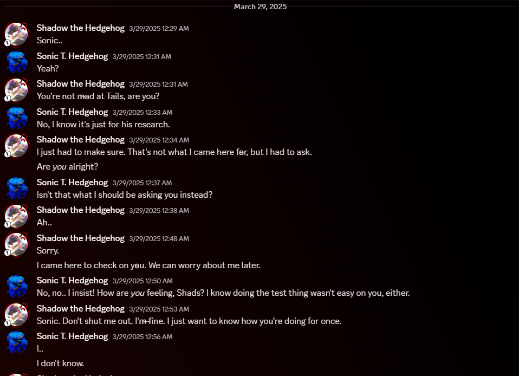
Task: Open Sonic's avatar on the 12:56 AM message
Action: (16, 342)
